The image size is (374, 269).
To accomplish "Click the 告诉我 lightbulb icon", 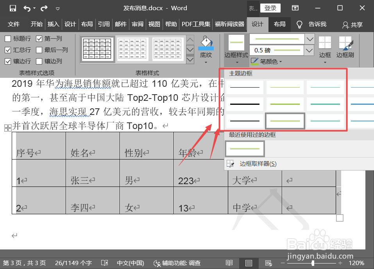I will [x=299, y=24].
